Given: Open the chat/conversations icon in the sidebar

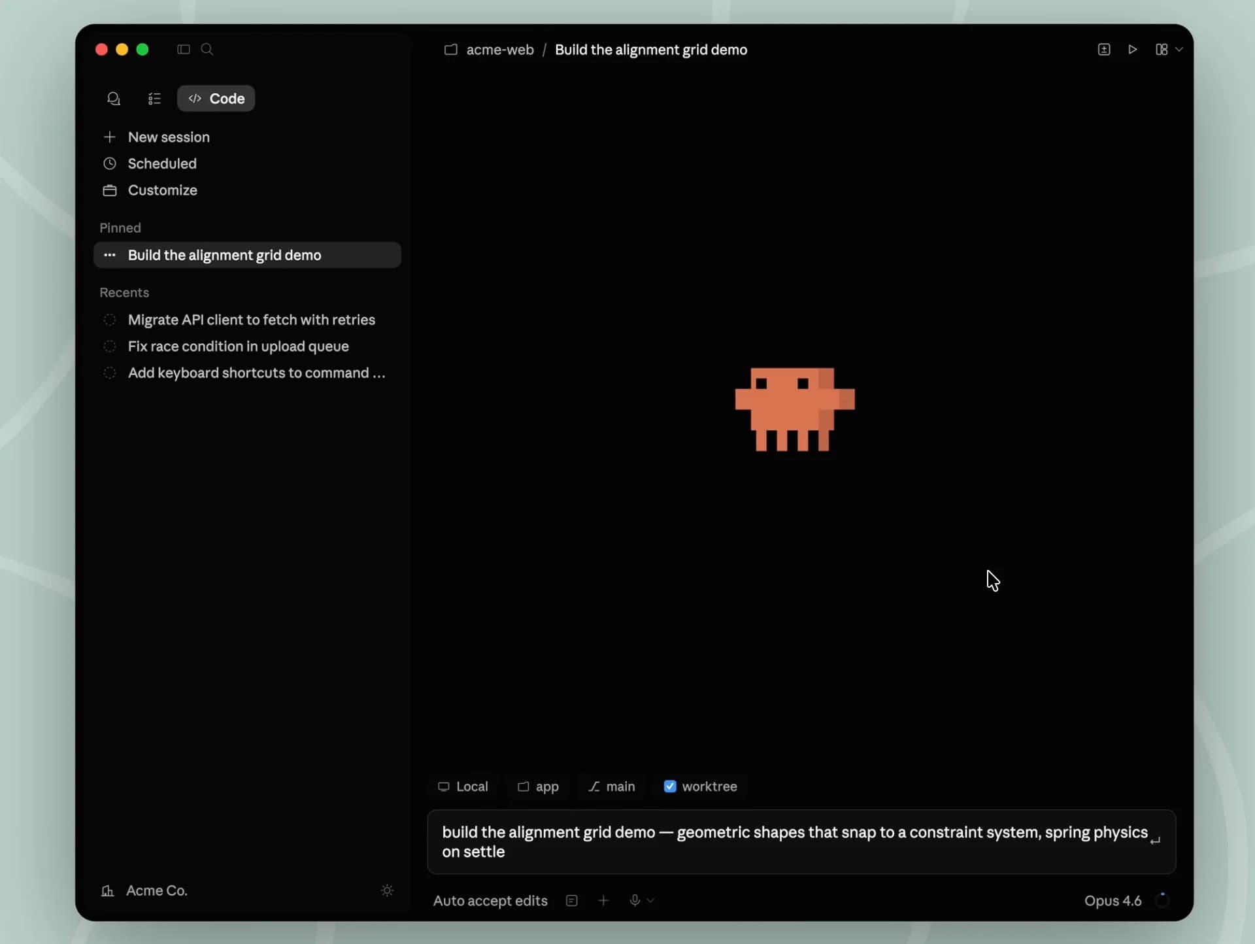Looking at the screenshot, I should [114, 99].
